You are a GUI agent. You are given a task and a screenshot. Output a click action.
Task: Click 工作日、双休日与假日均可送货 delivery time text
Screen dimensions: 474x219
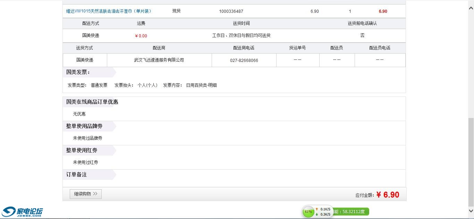click(x=241, y=36)
